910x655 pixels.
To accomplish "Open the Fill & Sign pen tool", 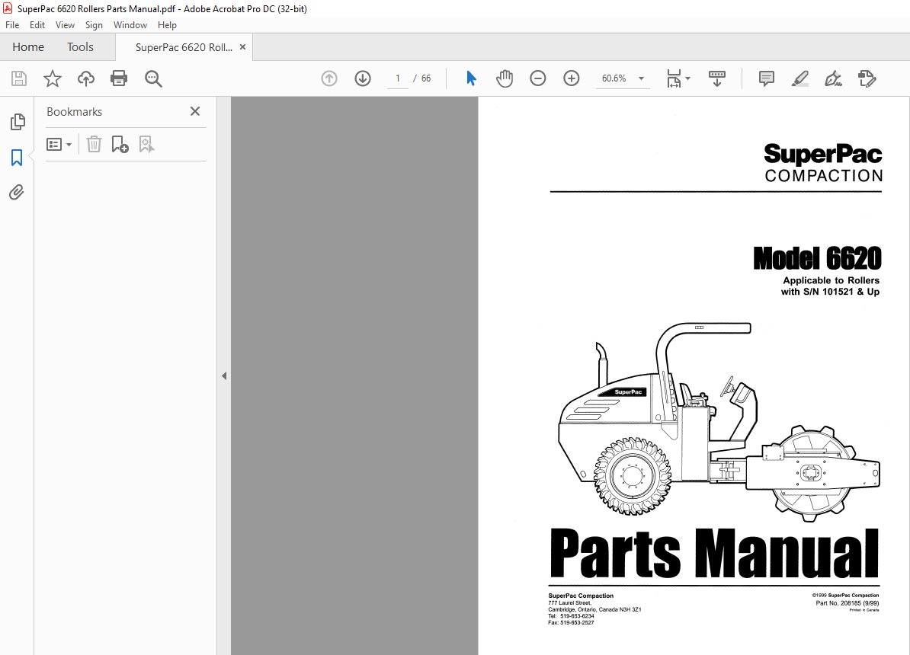I will point(833,78).
